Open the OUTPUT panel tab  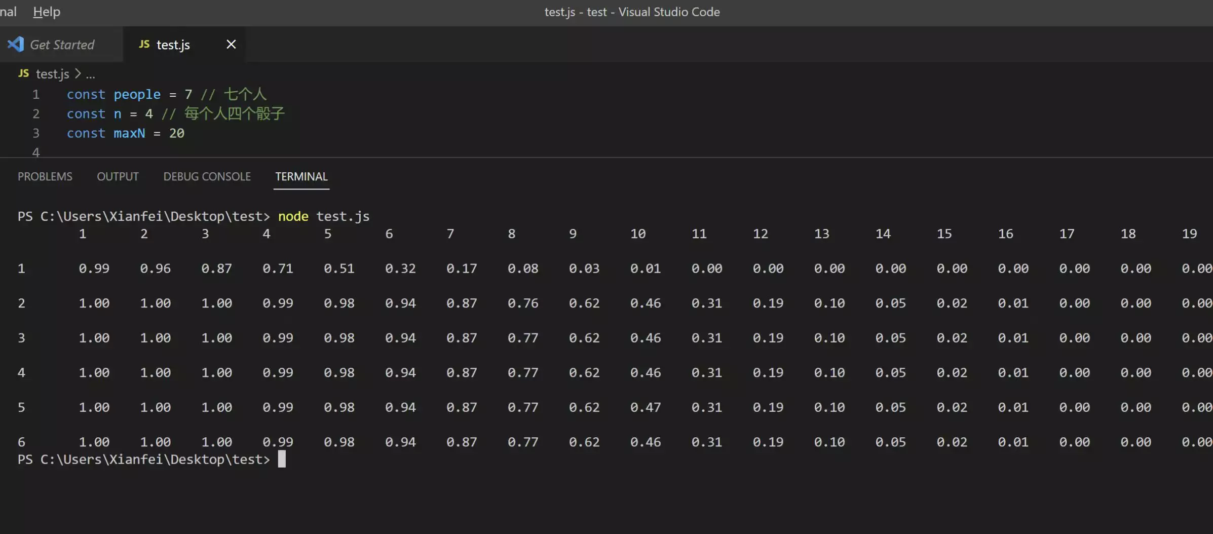[118, 176]
